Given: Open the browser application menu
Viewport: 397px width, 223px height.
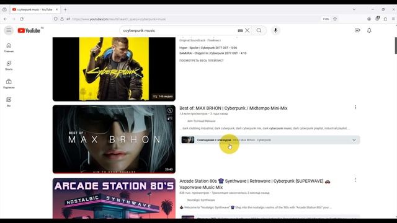Looking at the screenshot, I should 393,19.
